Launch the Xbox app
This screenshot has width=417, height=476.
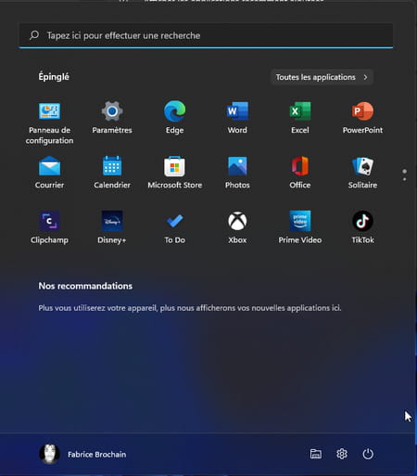(237, 227)
